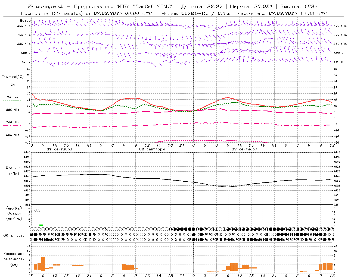Image resolution: width=348 pixels, height=278 pixels.
Task: Click the "(км)" convective cloud unit label
Action: [14, 264]
